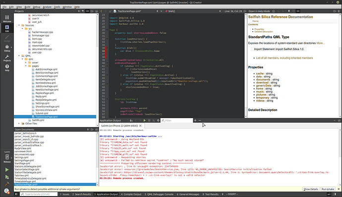Click Show Details button
This screenshot has height=197, width=342.
[311, 189]
